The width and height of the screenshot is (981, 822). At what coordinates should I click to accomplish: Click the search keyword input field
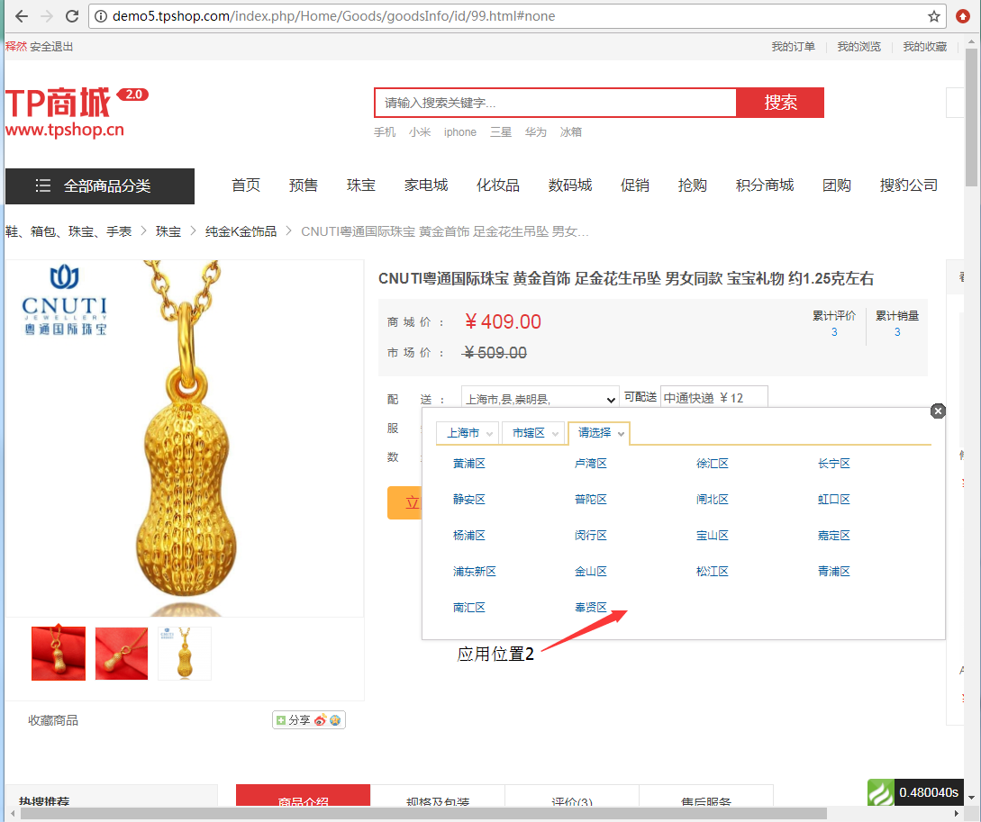(x=555, y=104)
